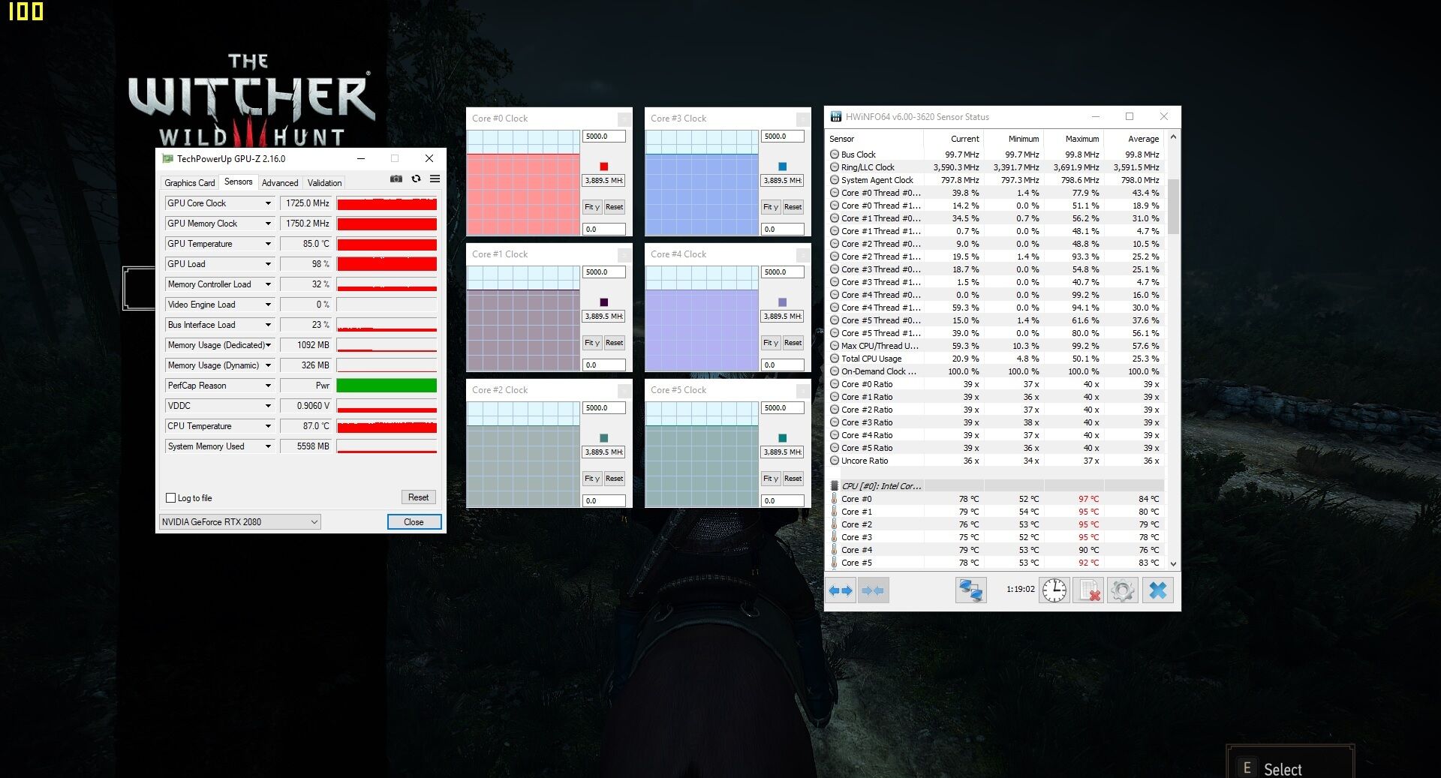The height and width of the screenshot is (778, 1441).
Task: Click the sensor icon beside Core #0 Ratio
Action: click(x=835, y=383)
